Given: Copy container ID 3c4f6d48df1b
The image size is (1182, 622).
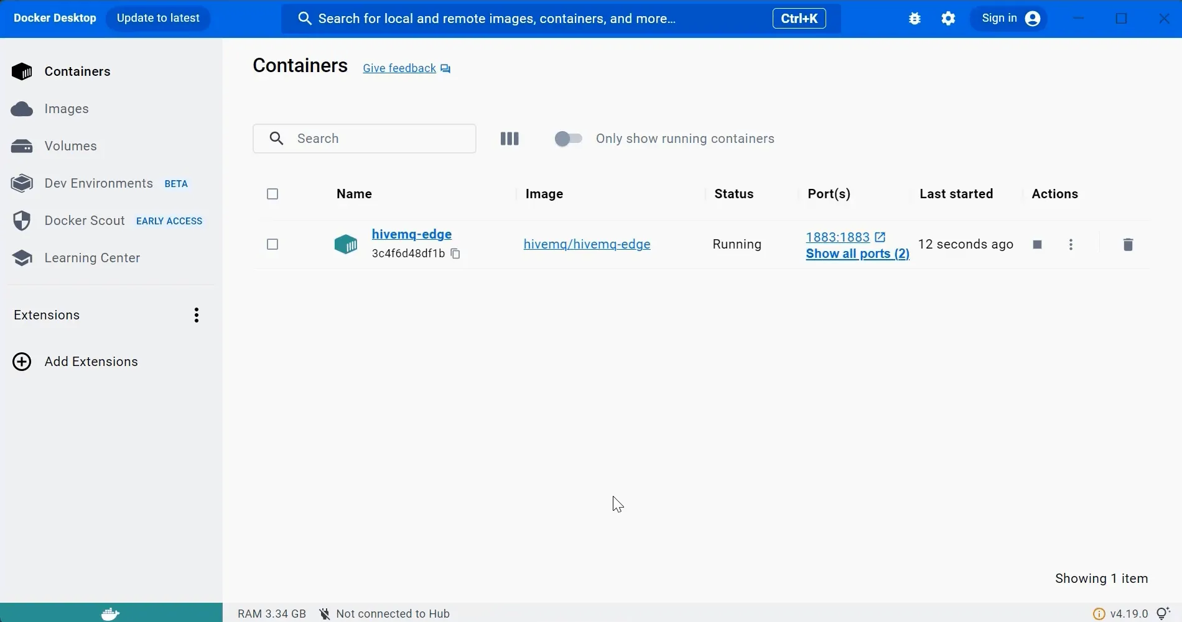Looking at the screenshot, I should (x=455, y=254).
